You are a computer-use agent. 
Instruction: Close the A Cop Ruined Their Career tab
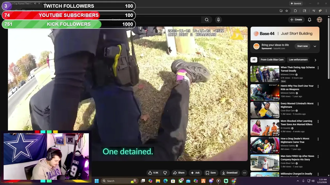(39, 4)
